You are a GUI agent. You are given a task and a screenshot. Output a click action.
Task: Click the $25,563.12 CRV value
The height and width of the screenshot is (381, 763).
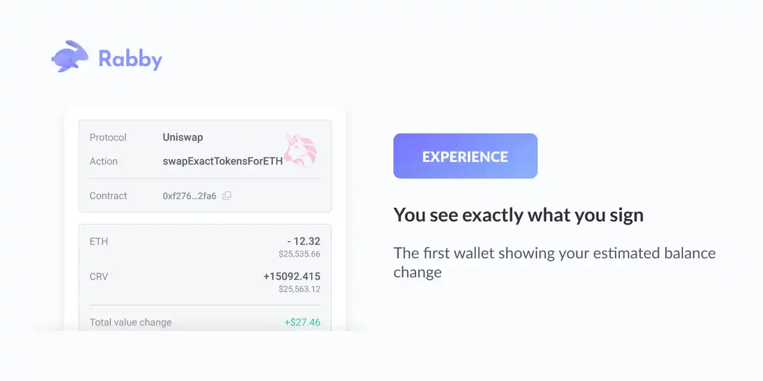[299, 289]
